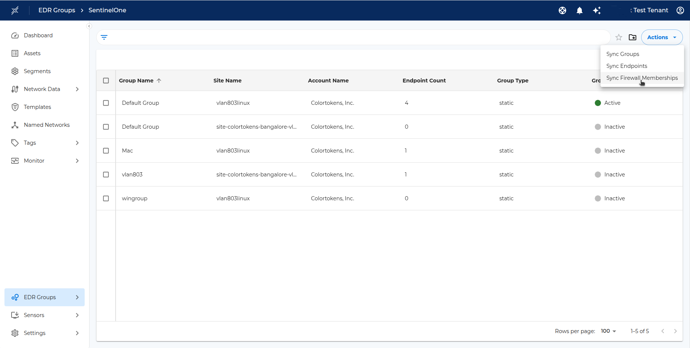
Task: Click the starred folder icon near Actions
Action: point(633,37)
